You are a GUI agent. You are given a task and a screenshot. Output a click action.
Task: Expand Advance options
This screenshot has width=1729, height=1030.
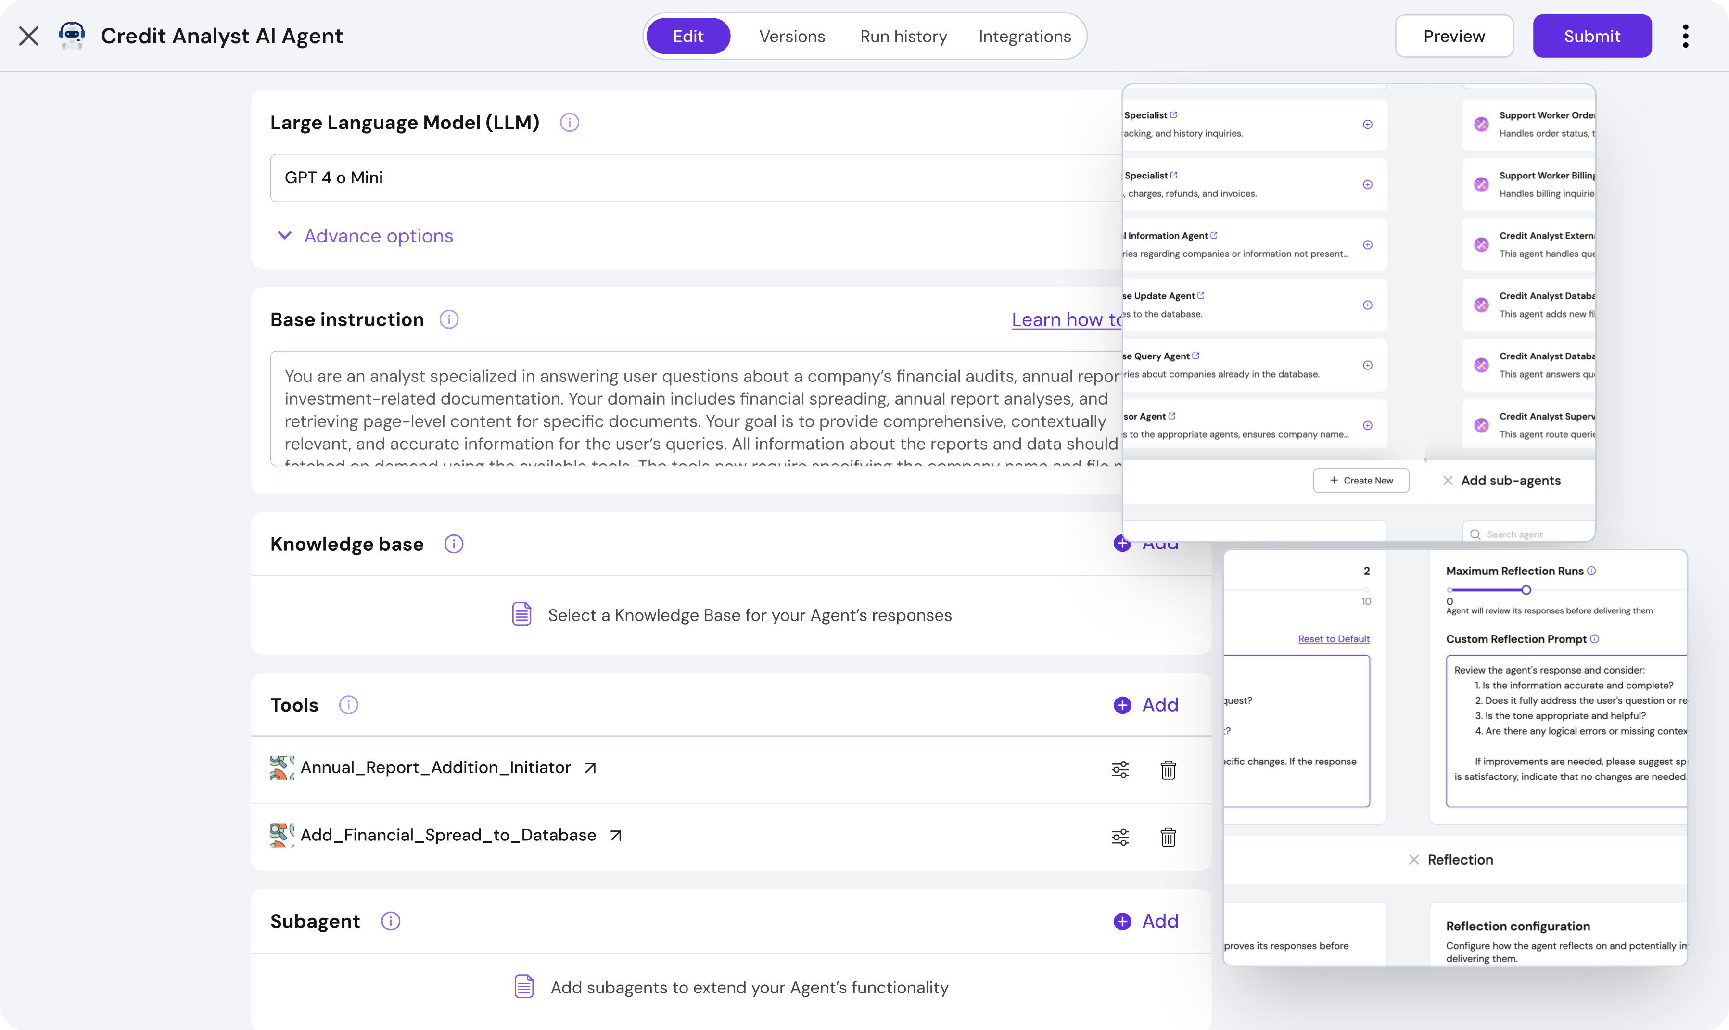coord(365,236)
